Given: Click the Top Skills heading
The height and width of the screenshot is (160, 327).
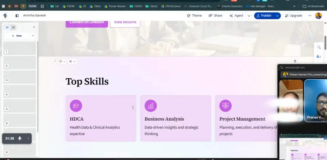Looking at the screenshot, I should pos(87,81).
